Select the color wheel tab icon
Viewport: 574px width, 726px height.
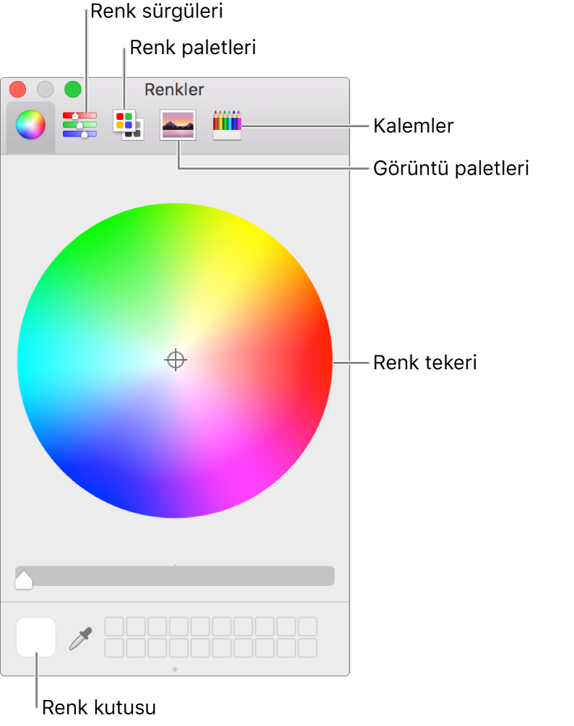click(30, 125)
